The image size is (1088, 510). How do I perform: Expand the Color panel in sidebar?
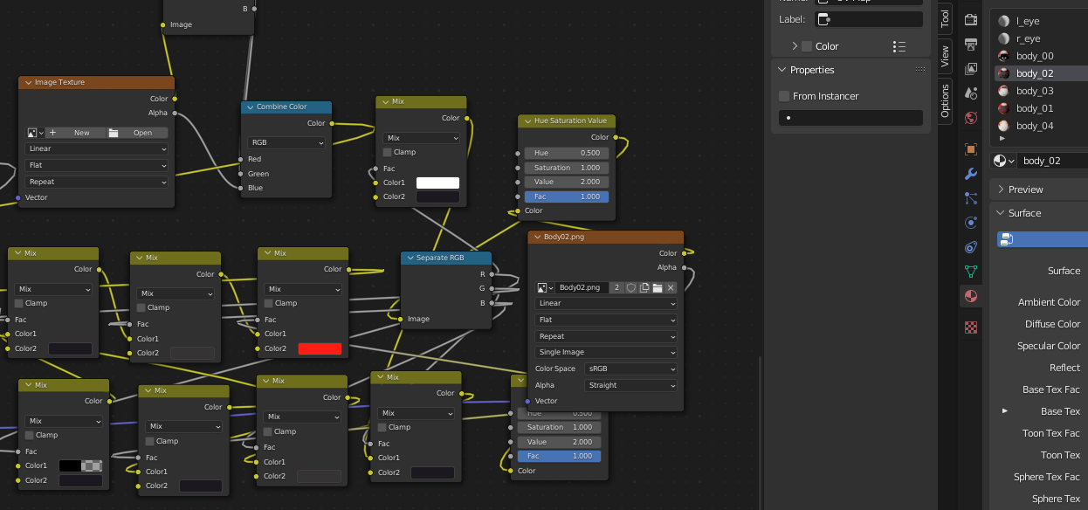click(x=795, y=46)
